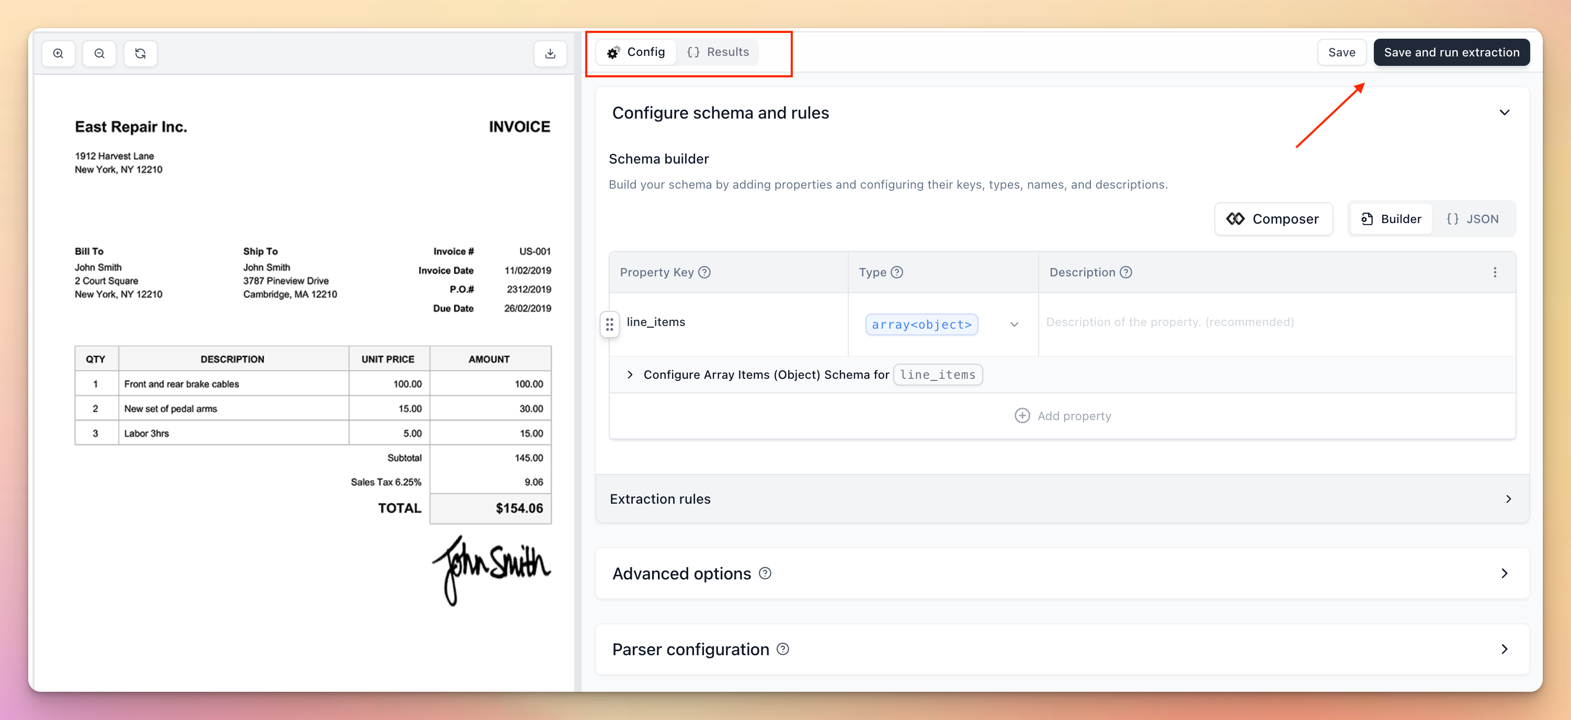This screenshot has width=1571, height=720.
Task: Click the rotate document icon
Action: (x=140, y=54)
